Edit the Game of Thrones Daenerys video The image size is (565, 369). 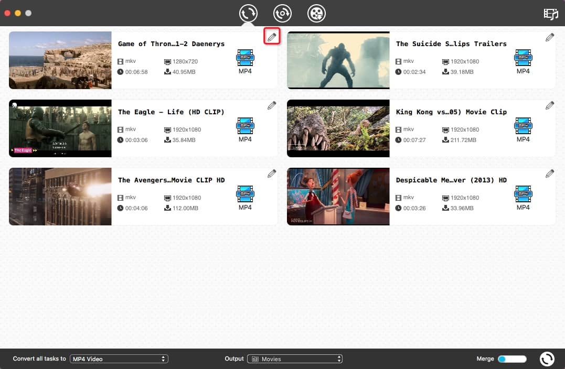tap(272, 36)
